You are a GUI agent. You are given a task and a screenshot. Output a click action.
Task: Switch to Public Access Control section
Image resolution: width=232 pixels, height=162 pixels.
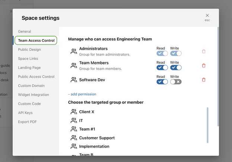(x=36, y=77)
